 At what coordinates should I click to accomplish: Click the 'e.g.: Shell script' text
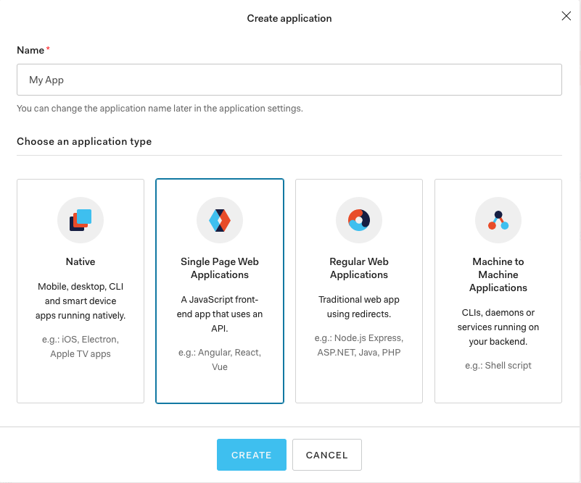(498, 366)
